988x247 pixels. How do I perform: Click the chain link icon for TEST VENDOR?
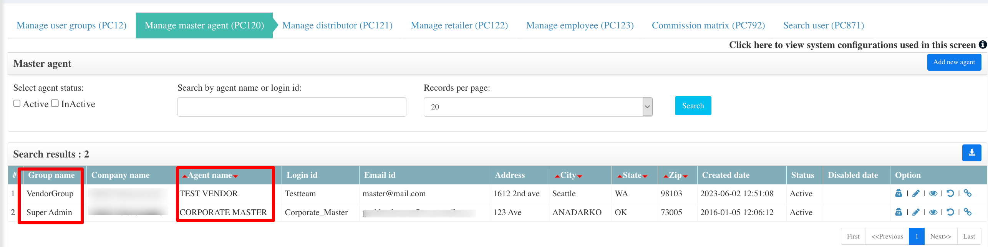(968, 193)
